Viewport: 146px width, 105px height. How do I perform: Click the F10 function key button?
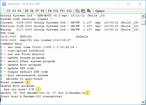point(56,11)
